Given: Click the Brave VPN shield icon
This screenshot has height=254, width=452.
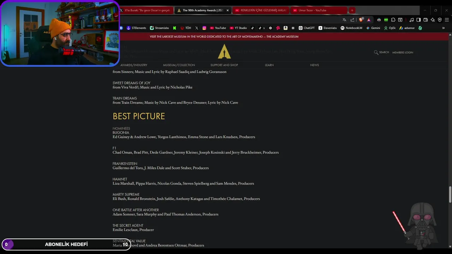Looking at the screenshot, I should coord(440,20).
